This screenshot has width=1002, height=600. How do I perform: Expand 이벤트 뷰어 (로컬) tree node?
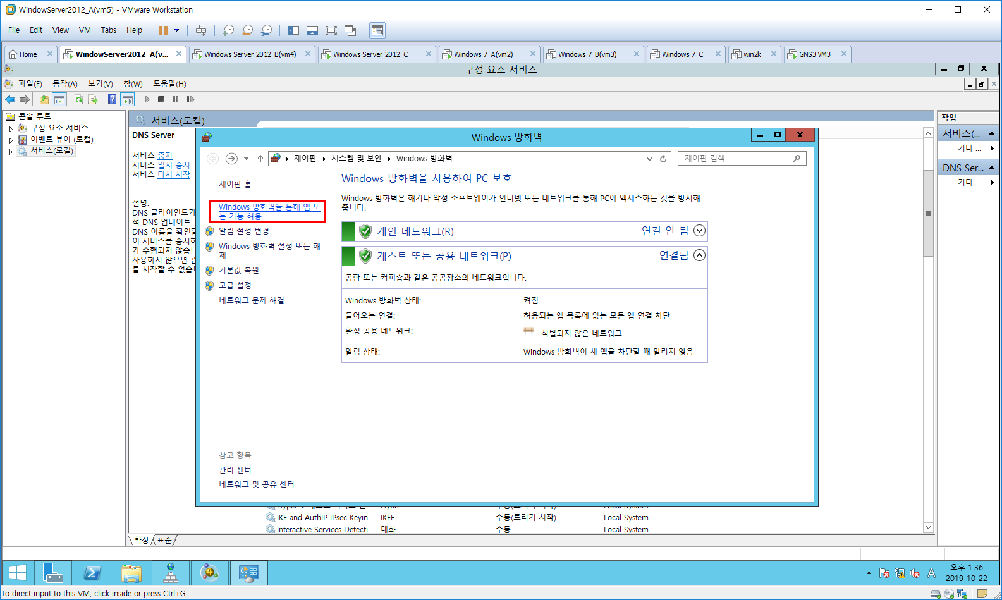pyautogui.click(x=11, y=140)
